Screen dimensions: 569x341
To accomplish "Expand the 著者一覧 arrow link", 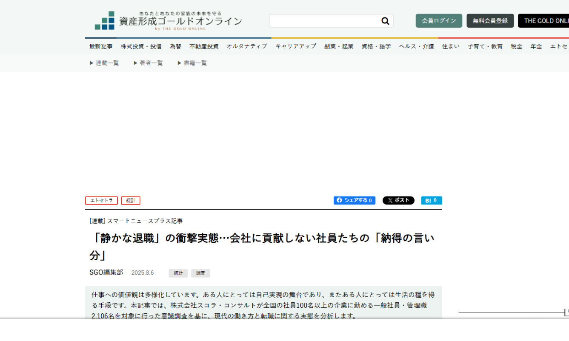I will pos(148,63).
